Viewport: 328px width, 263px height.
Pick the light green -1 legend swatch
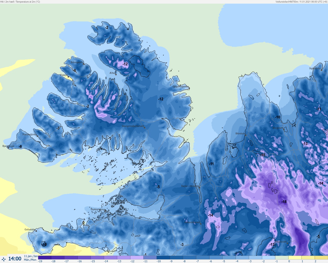pos(282,258)
